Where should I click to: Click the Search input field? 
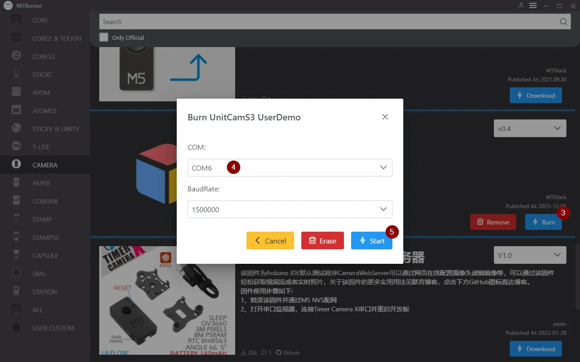[x=326, y=22]
